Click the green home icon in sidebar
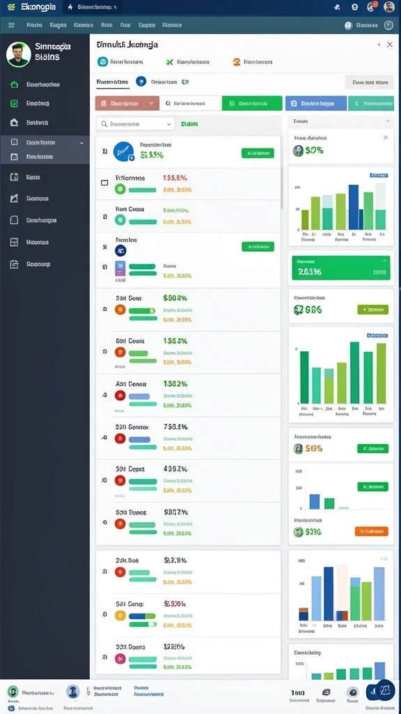The height and width of the screenshot is (714, 401). (14, 84)
